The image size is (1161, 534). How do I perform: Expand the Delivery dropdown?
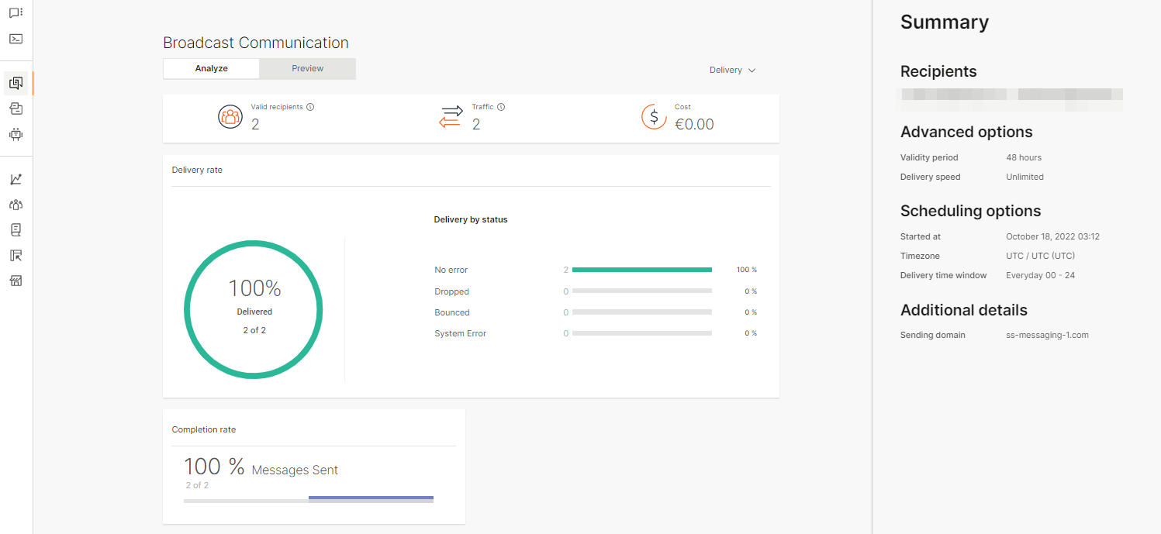pyautogui.click(x=732, y=70)
